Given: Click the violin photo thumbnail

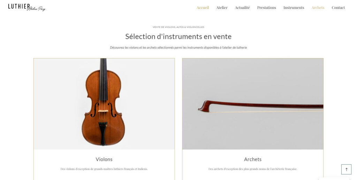Looking at the screenshot, I should pyautogui.click(x=104, y=104).
